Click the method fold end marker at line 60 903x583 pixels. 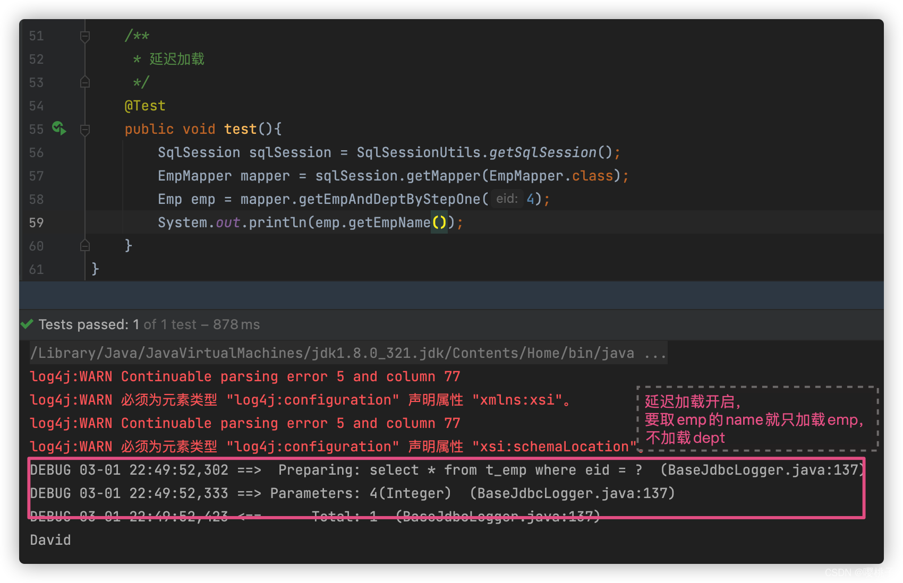[84, 245]
